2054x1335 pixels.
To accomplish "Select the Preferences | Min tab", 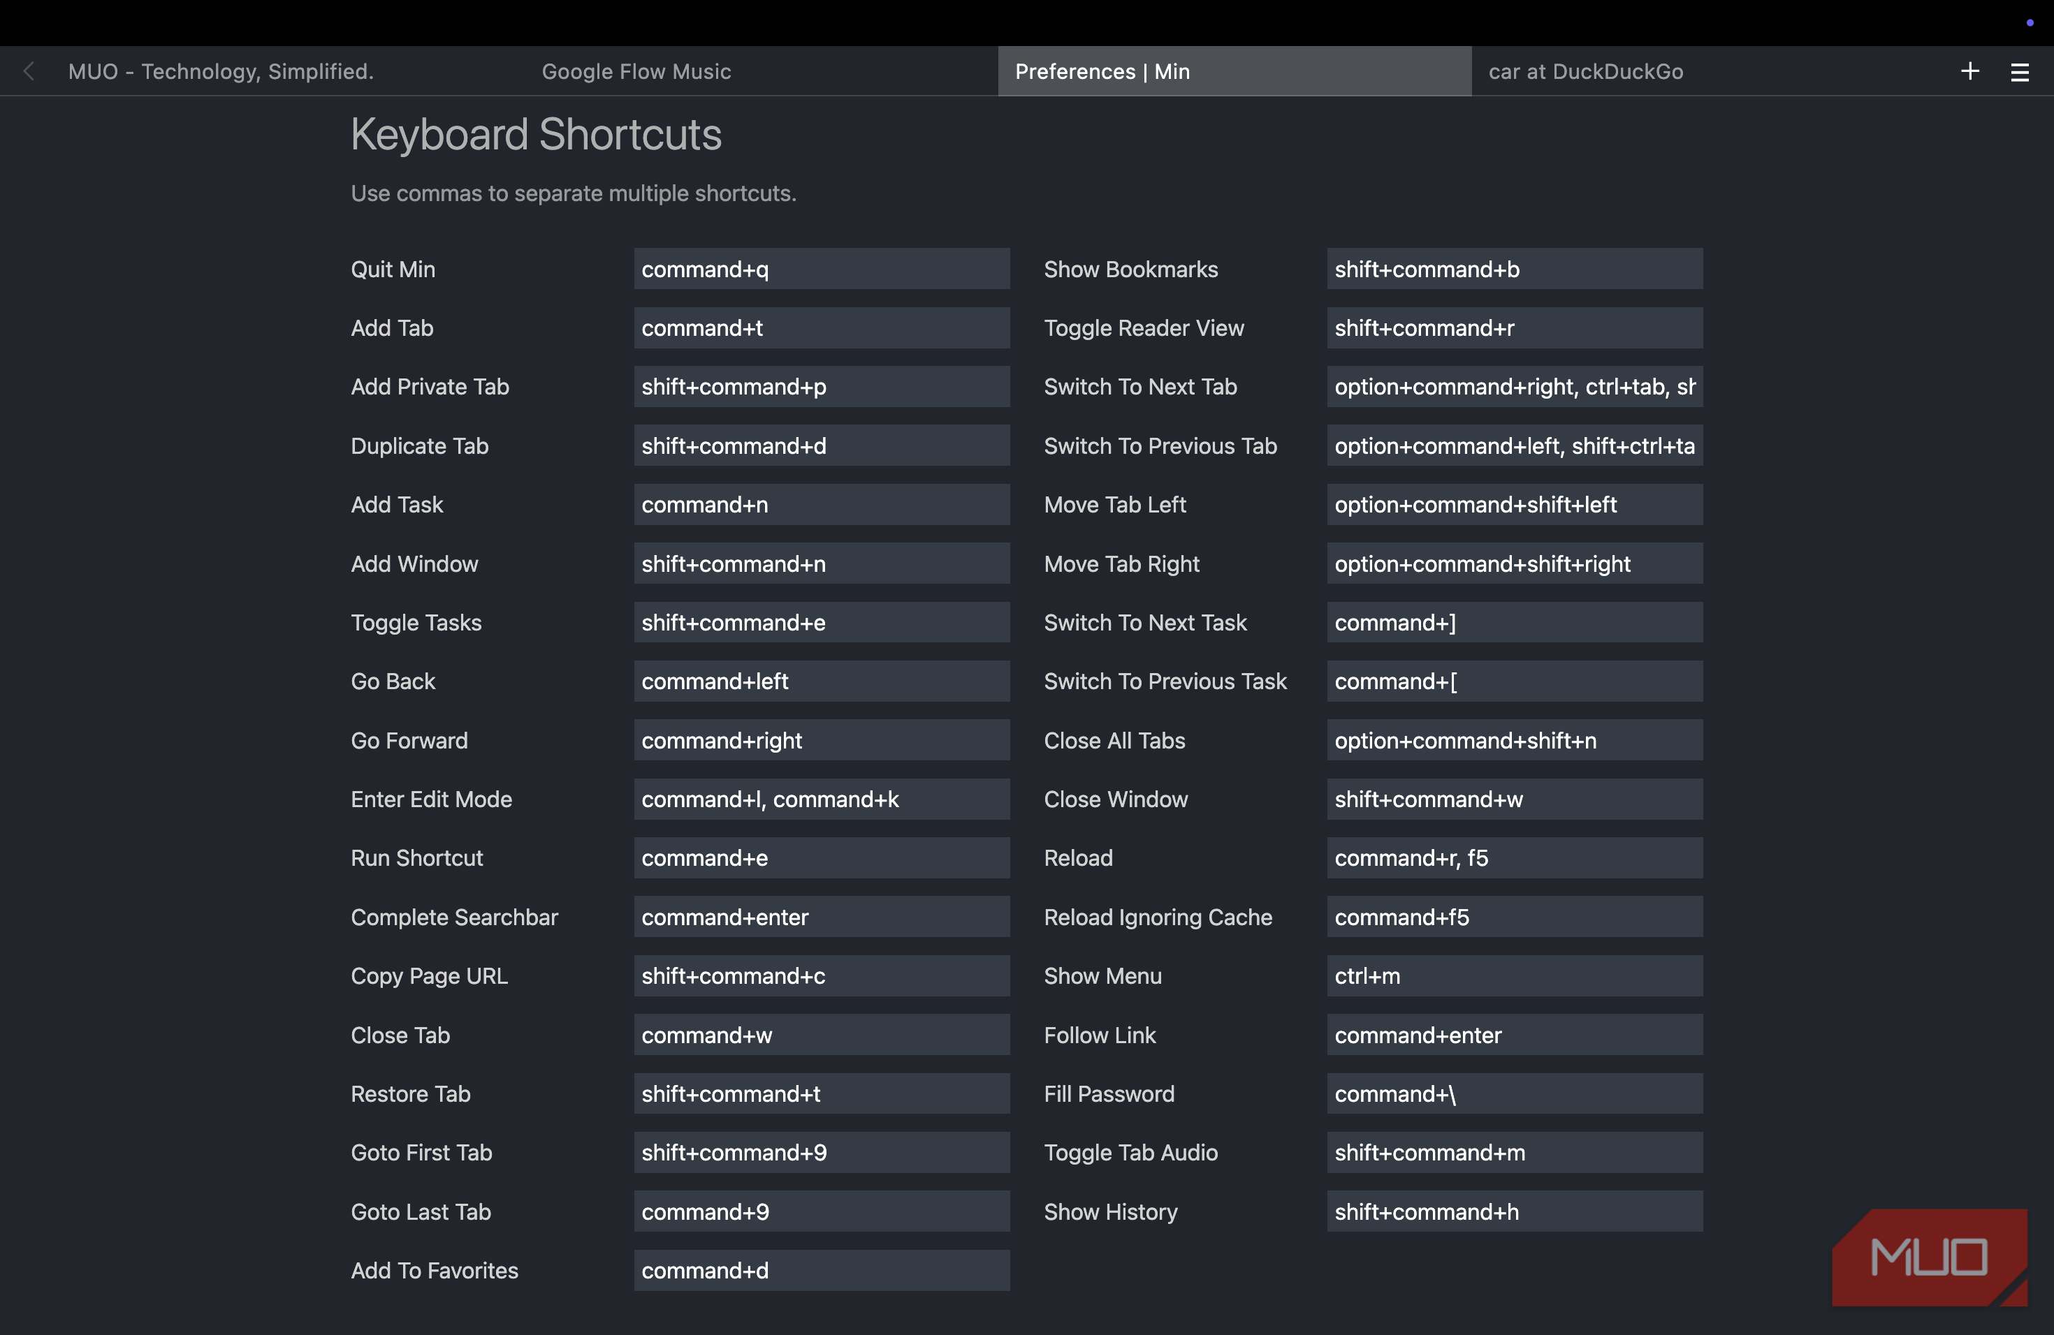I will pos(1234,72).
